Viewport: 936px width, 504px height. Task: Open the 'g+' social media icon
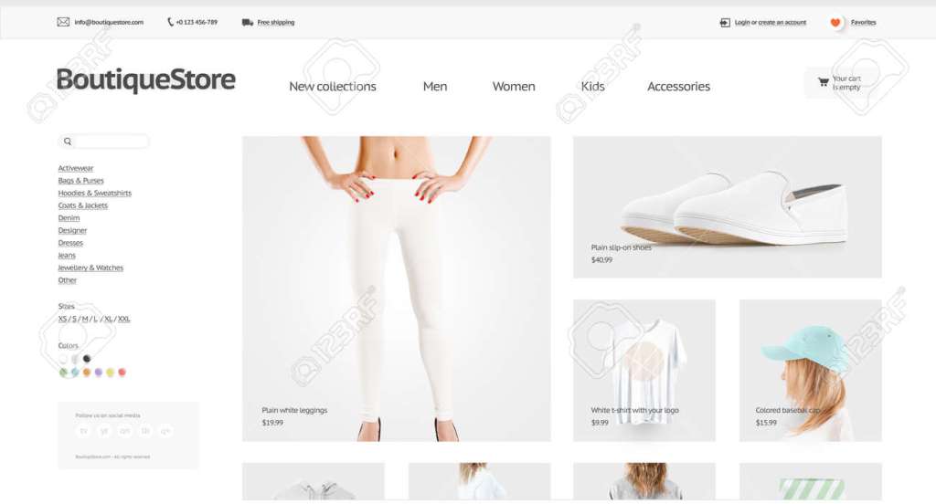(165, 431)
